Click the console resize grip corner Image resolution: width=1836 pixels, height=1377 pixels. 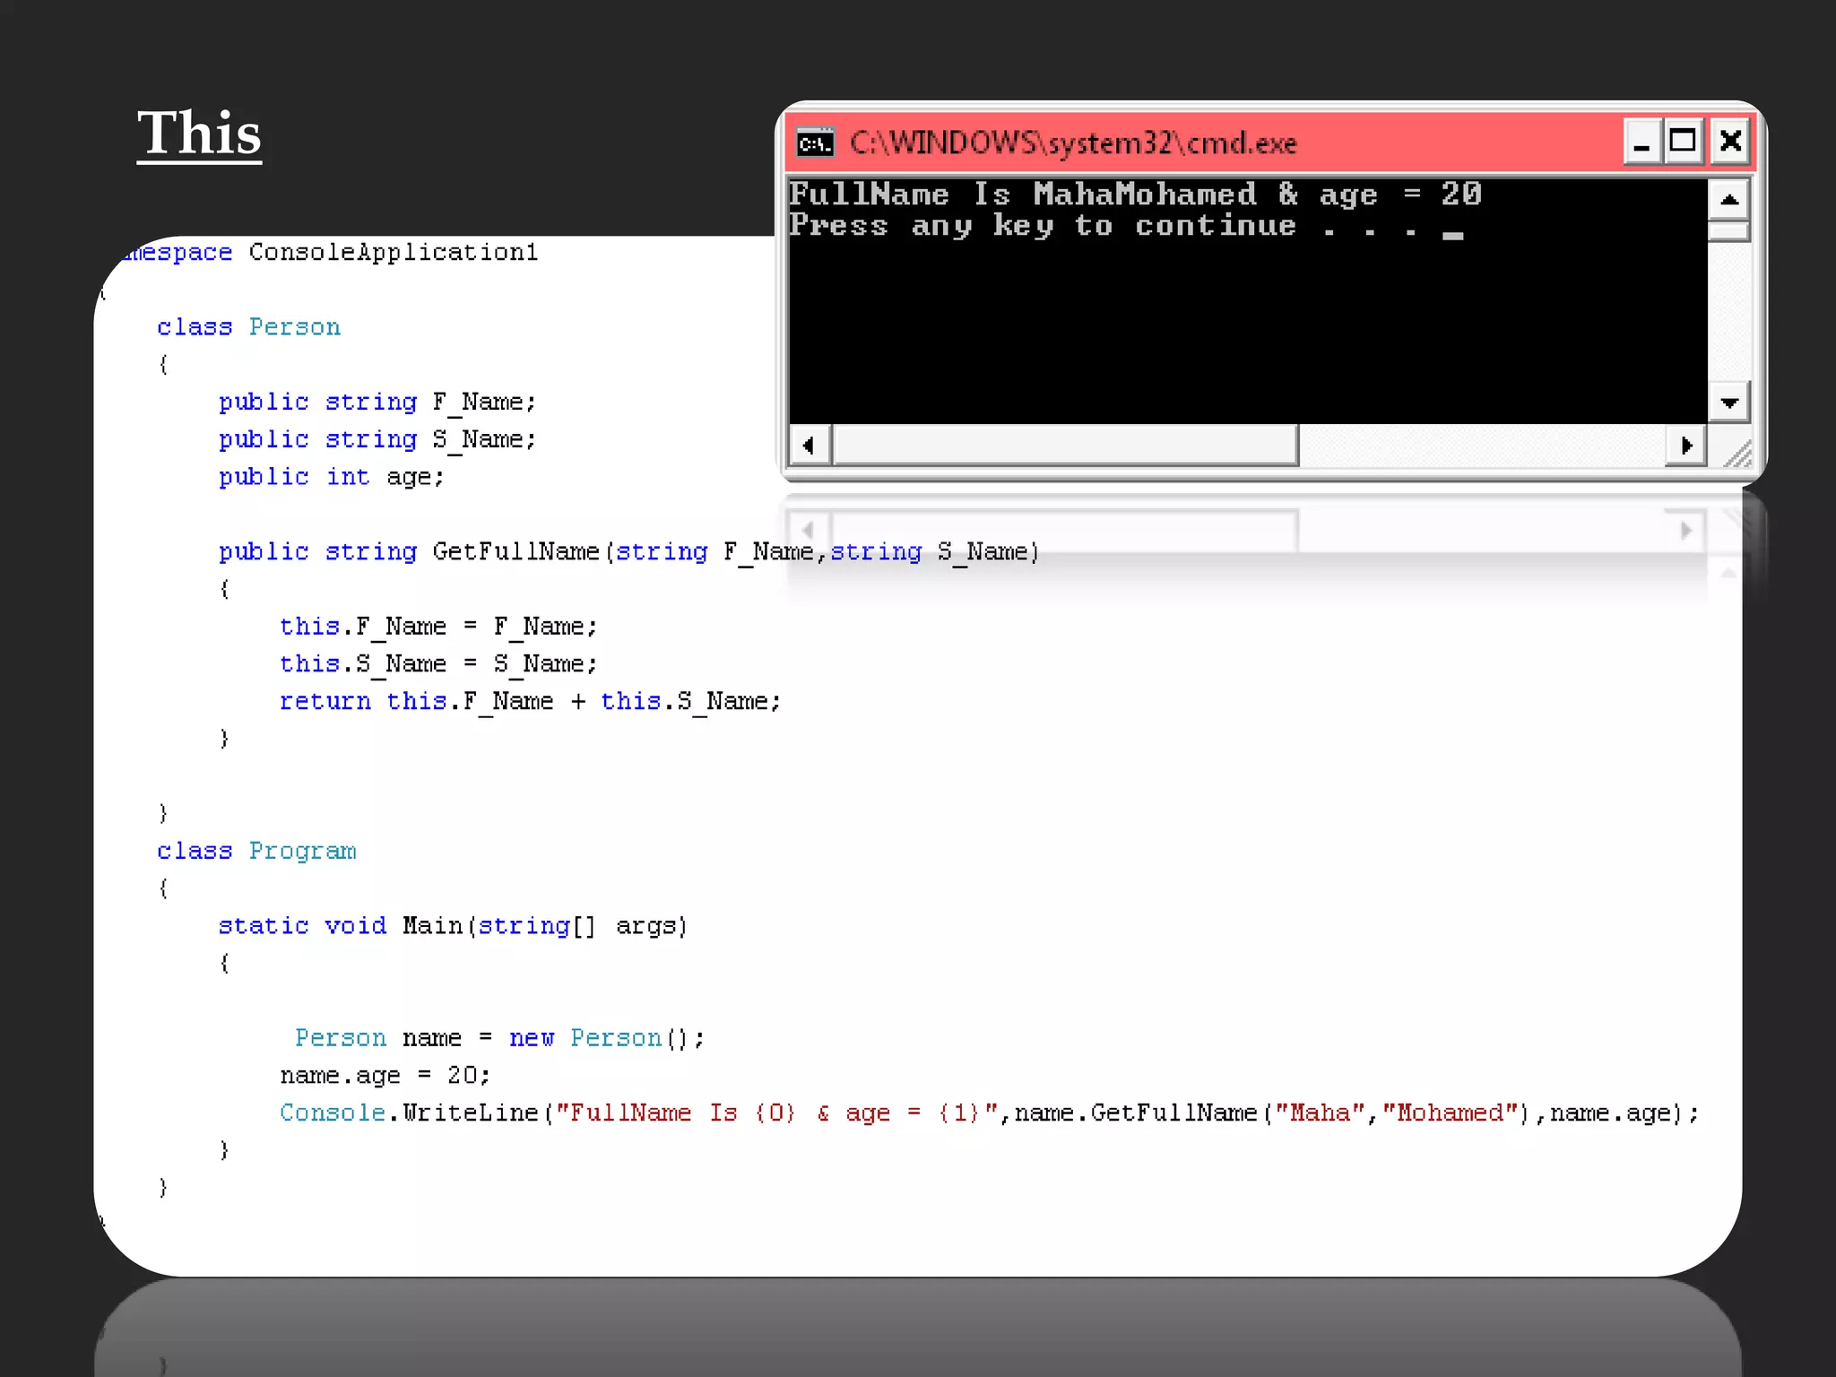pyautogui.click(x=1737, y=455)
